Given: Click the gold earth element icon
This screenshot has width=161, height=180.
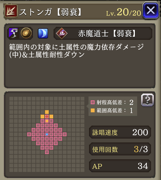Looking at the screenshot, I should click(x=26, y=33).
